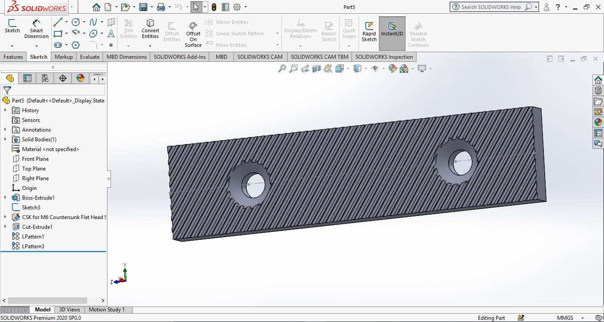Open the ConfigurationManager panel tab
Viewport: 604px width, 322px height.
pyautogui.click(x=45, y=79)
